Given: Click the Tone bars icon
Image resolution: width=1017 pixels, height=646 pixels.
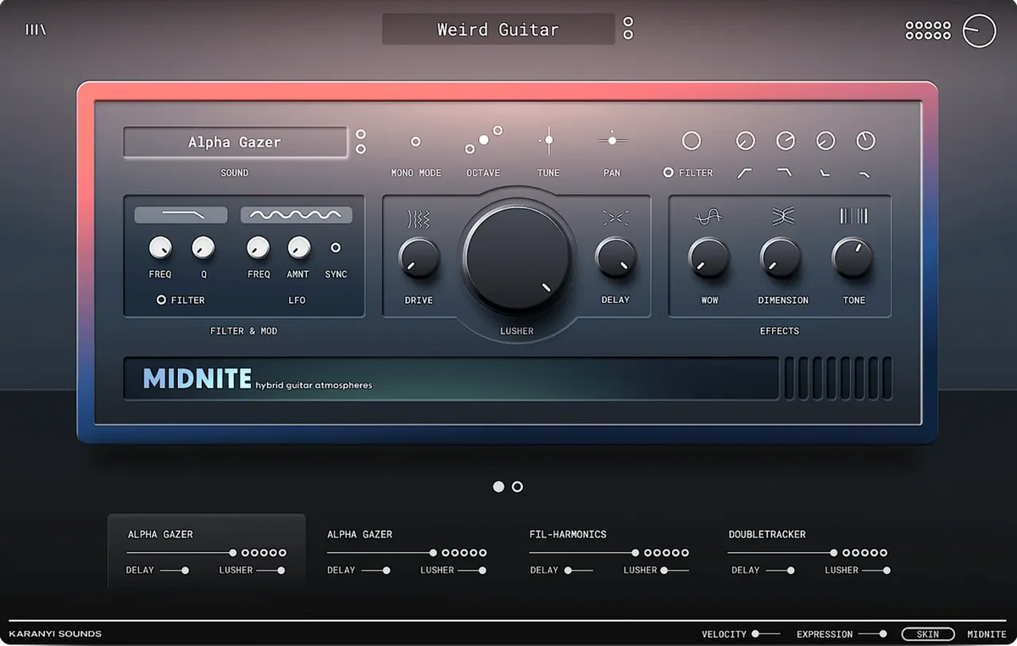Looking at the screenshot, I should (853, 217).
